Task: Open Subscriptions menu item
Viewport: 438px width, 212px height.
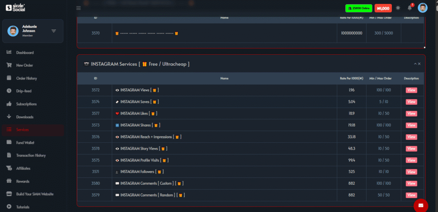Action: tap(26, 104)
